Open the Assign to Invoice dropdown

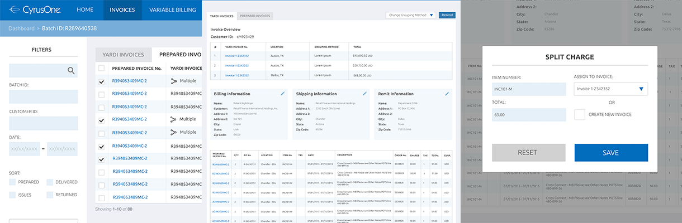point(610,89)
